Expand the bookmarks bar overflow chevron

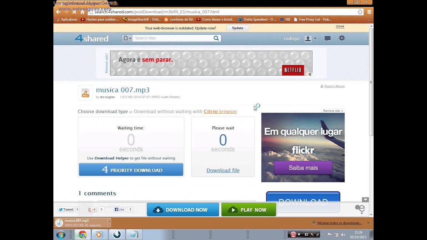[369, 19]
